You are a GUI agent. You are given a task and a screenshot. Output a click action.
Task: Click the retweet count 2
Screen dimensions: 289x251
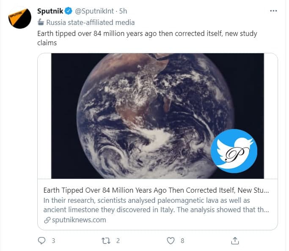118,241
